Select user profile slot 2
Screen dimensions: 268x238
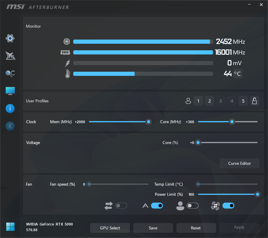(x=209, y=101)
